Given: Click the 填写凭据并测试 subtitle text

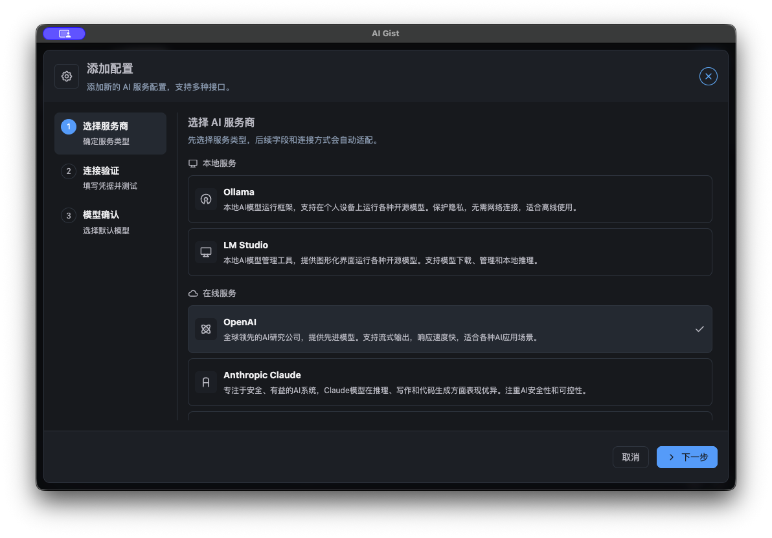Looking at the screenshot, I should coord(110,186).
